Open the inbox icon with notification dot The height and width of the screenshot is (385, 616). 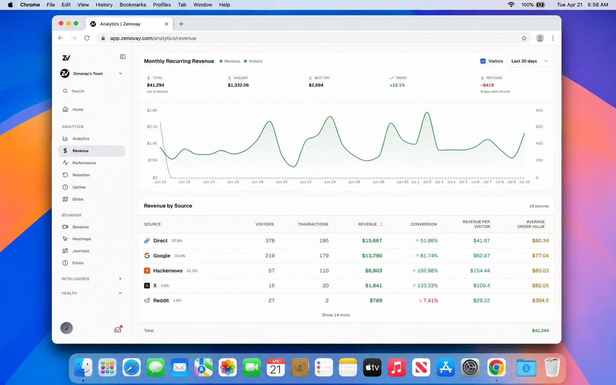point(118,330)
